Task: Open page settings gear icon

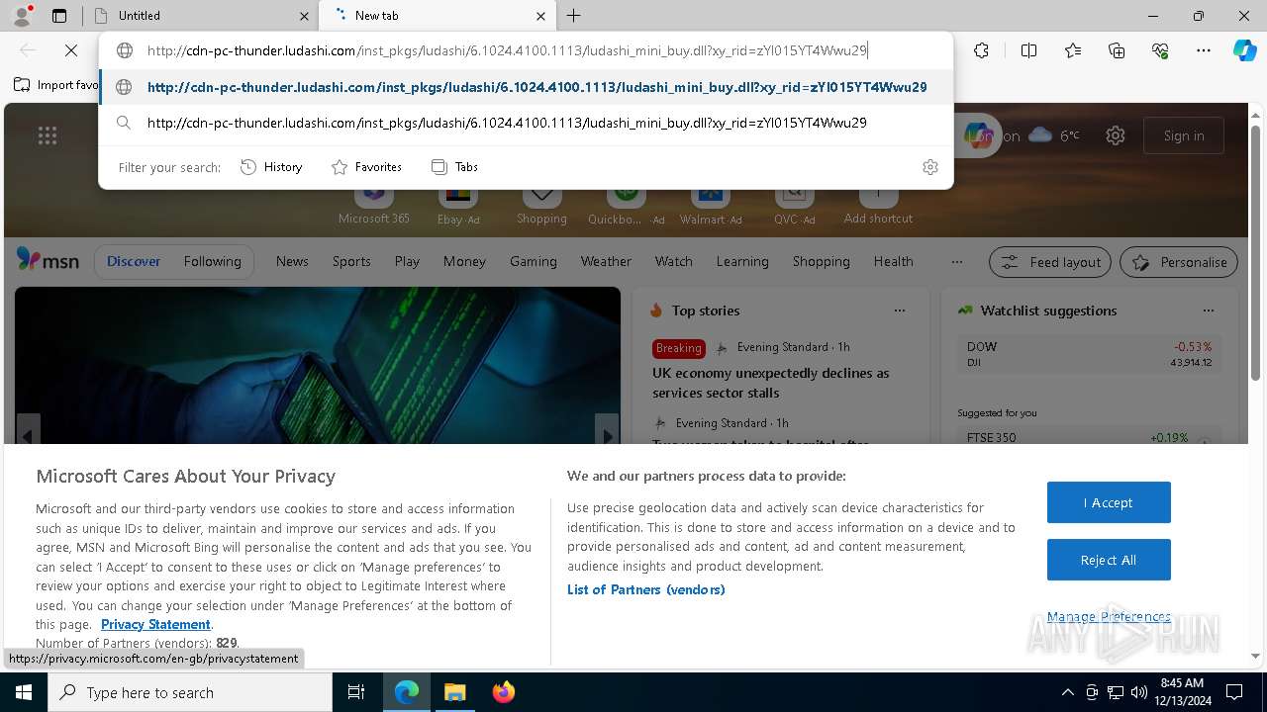Action: (1116, 135)
